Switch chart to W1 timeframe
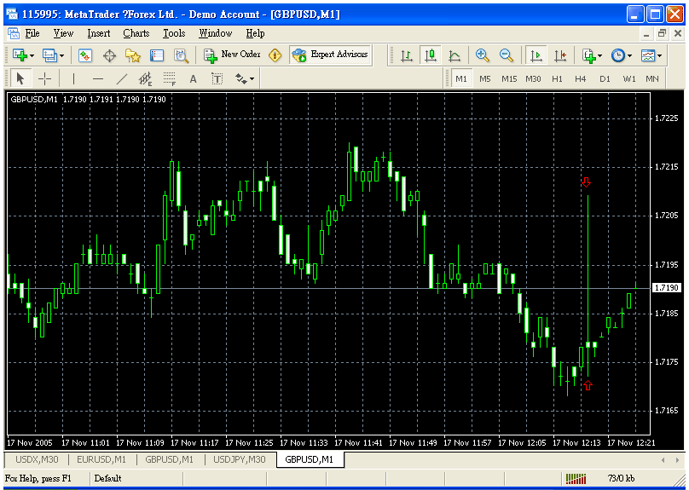 pos(628,79)
